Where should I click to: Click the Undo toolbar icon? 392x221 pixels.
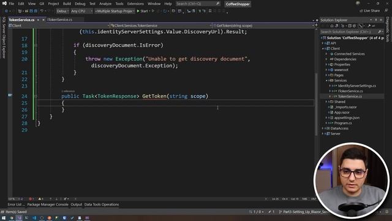pos(42,11)
